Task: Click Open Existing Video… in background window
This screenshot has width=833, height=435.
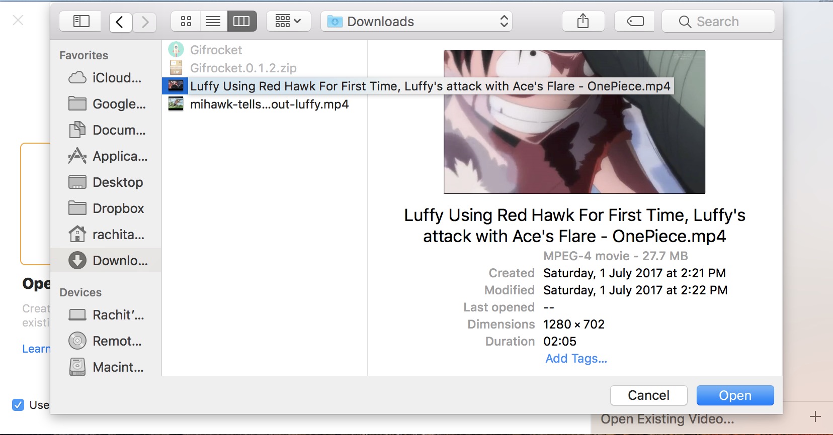Action: point(667,419)
